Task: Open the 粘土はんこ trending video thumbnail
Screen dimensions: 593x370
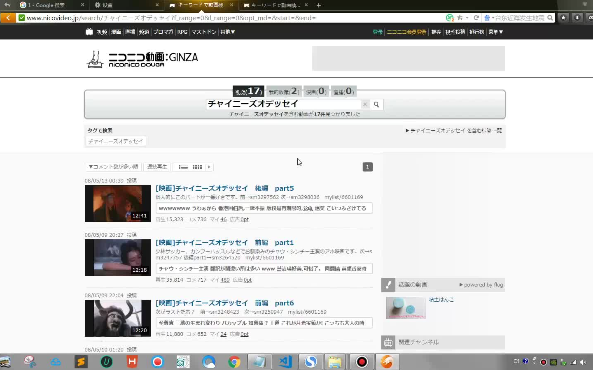Action: click(406, 308)
